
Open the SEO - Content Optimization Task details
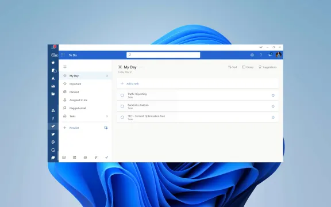coord(198,117)
